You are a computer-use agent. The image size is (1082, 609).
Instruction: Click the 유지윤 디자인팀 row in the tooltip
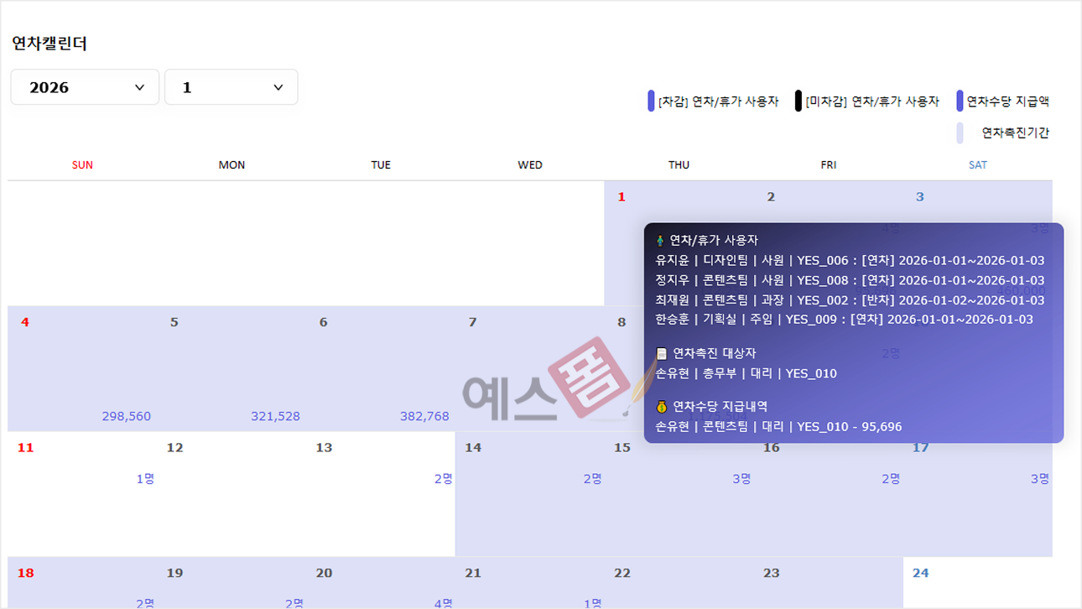pos(850,261)
